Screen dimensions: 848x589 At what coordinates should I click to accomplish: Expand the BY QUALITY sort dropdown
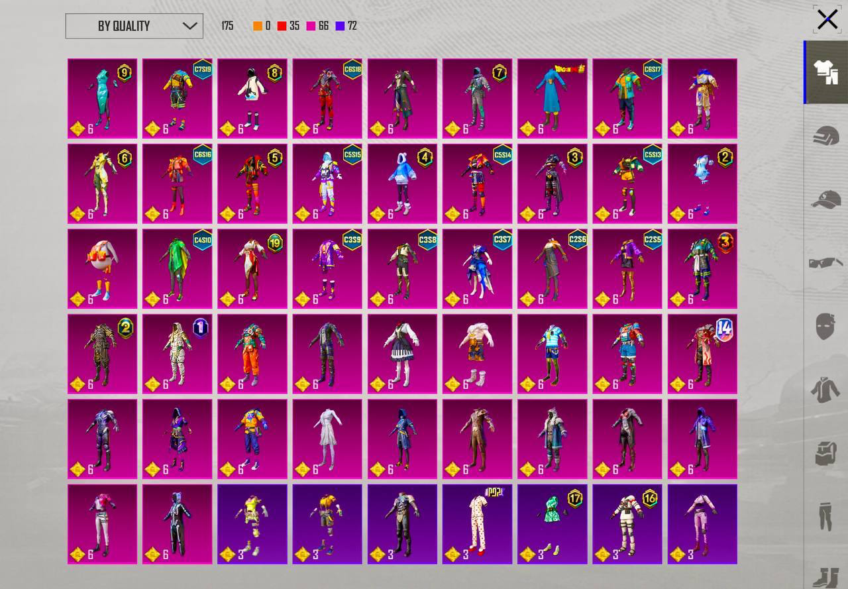(x=134, y=26)
